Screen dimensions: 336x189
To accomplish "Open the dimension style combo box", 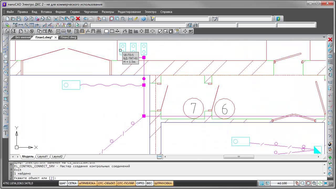I will pos(245,19).
